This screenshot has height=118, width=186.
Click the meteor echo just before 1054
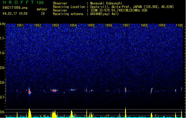[x=72, y=90]
